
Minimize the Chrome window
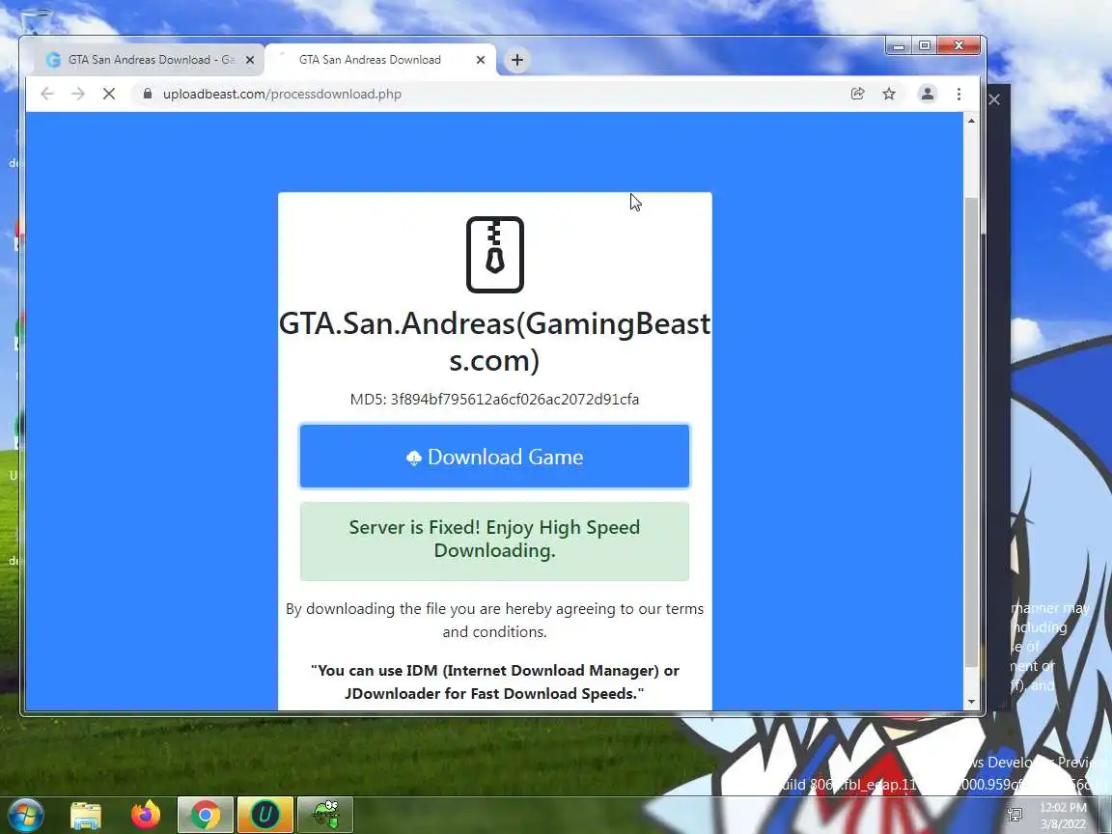click(899, 46)
